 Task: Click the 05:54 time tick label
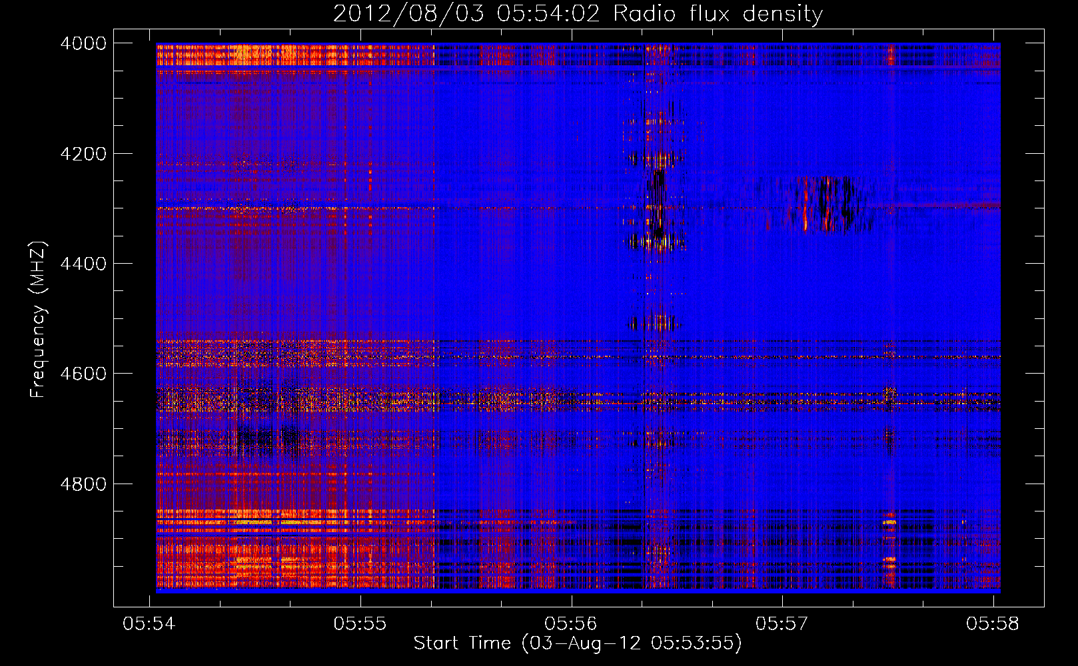[x=149, y=623]
